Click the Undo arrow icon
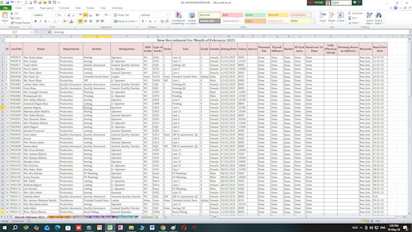This screenshot has width=412, height=232. 12,2
